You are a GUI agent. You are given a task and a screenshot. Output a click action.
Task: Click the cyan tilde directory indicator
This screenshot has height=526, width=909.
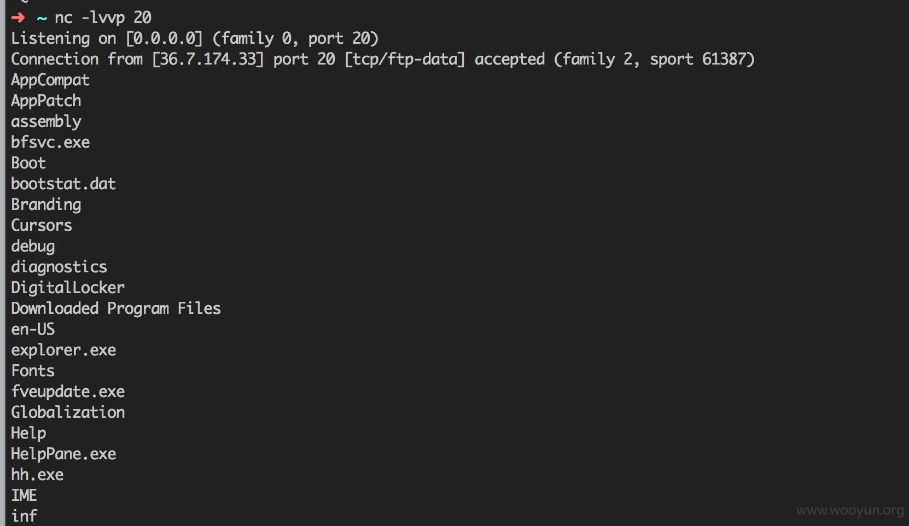pos(42,18)
